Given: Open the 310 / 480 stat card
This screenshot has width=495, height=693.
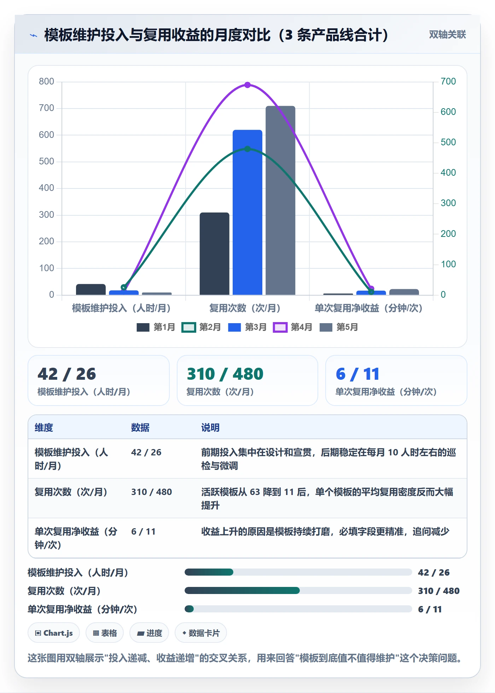Looking at the screenshot, I should tap(248, 380).
